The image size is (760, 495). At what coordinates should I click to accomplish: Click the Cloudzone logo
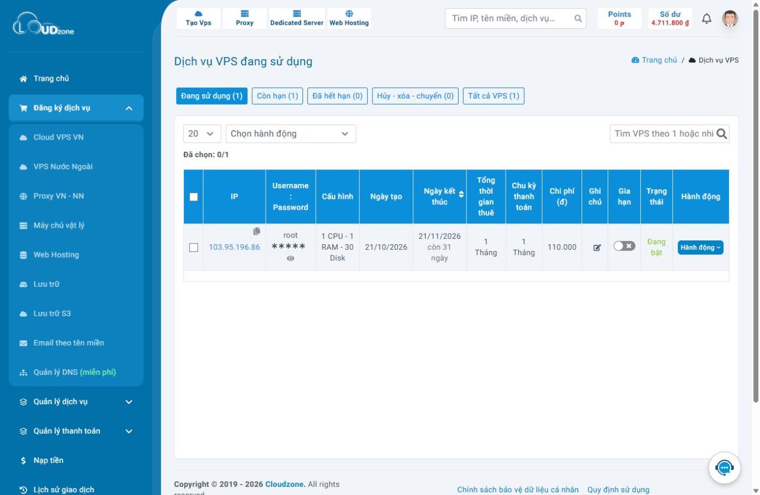43,24
